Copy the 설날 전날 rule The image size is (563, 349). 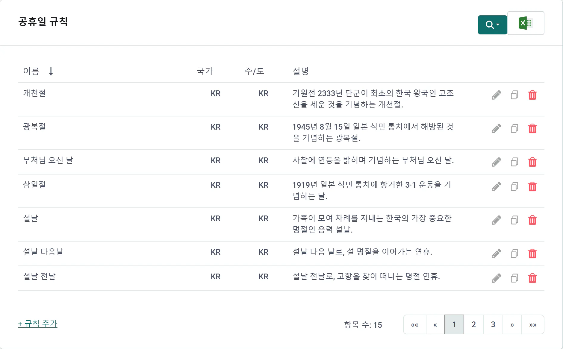pyautogui.click(x=514, y=278)
